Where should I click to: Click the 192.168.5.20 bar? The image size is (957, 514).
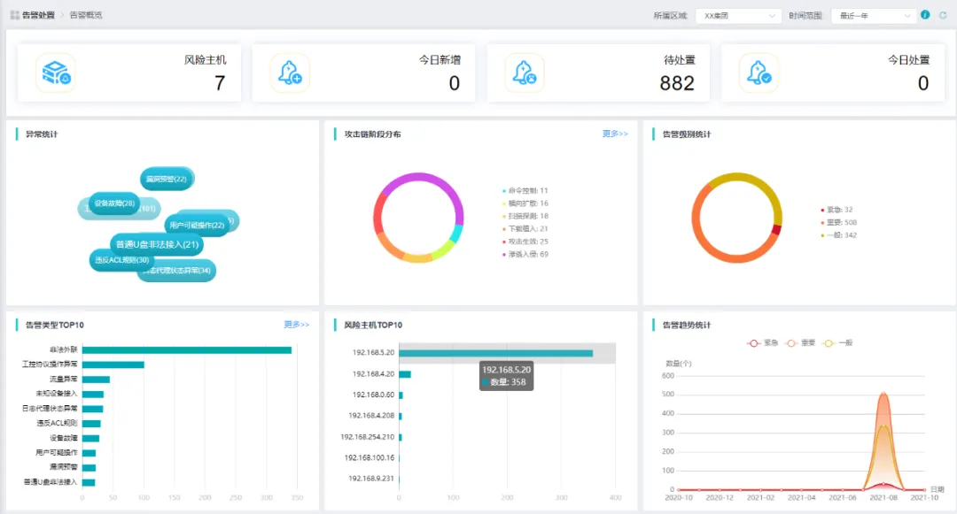[495, 353]
